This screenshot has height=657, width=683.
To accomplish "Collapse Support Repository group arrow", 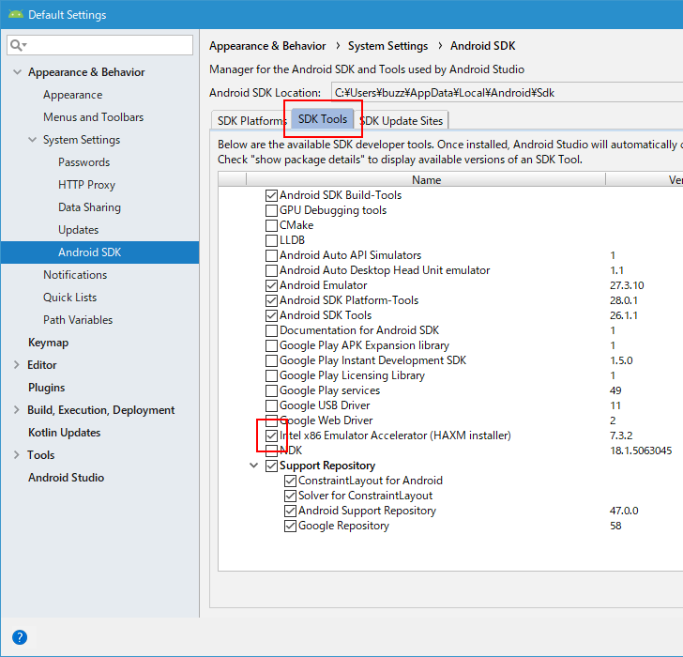I will point(253,466).
